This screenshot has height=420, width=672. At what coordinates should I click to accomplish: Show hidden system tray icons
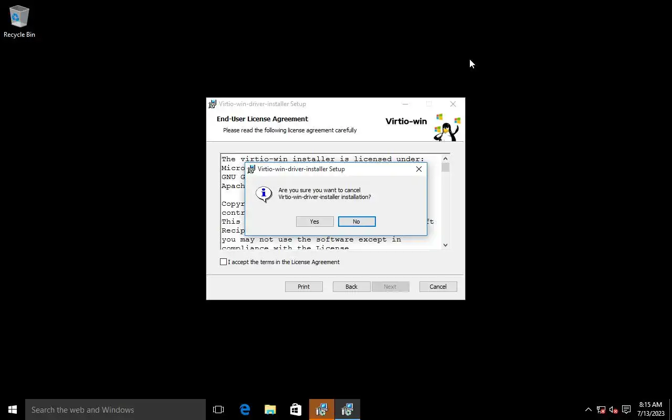588,409
